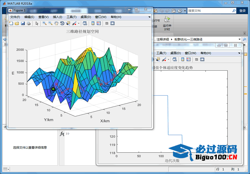Select the Pan hand tool in Figure 1
The image size is (250, 174).
56,23
